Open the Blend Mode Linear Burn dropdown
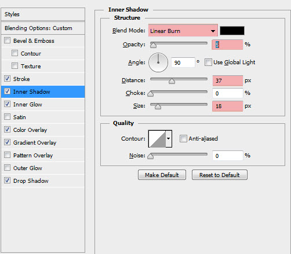Viewport: 291px width, 254px height. [183, 31]
